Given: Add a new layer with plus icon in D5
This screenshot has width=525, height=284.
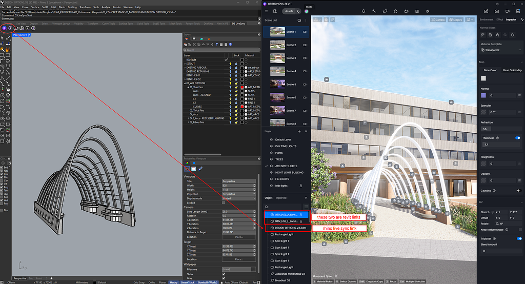Looking at the screenshot, I should coord(299,131).
